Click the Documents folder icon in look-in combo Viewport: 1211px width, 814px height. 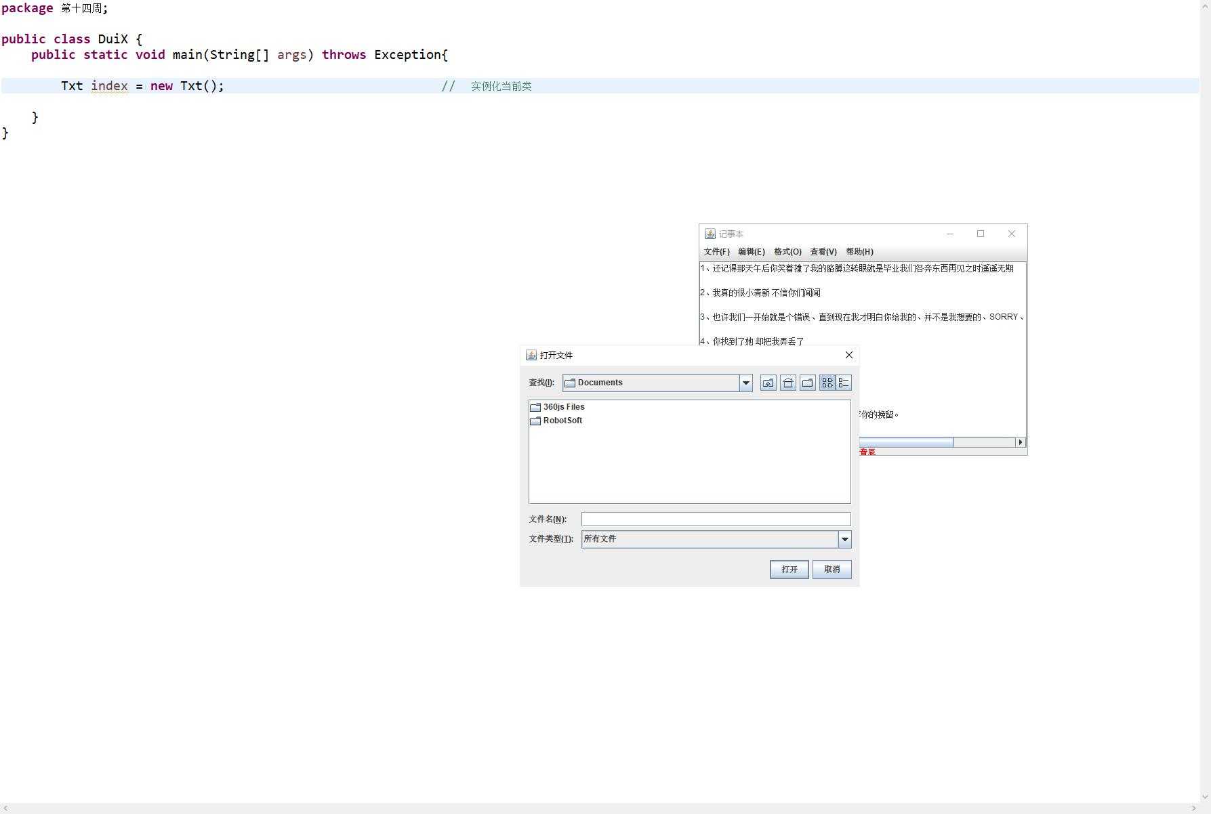pos(570,383)
